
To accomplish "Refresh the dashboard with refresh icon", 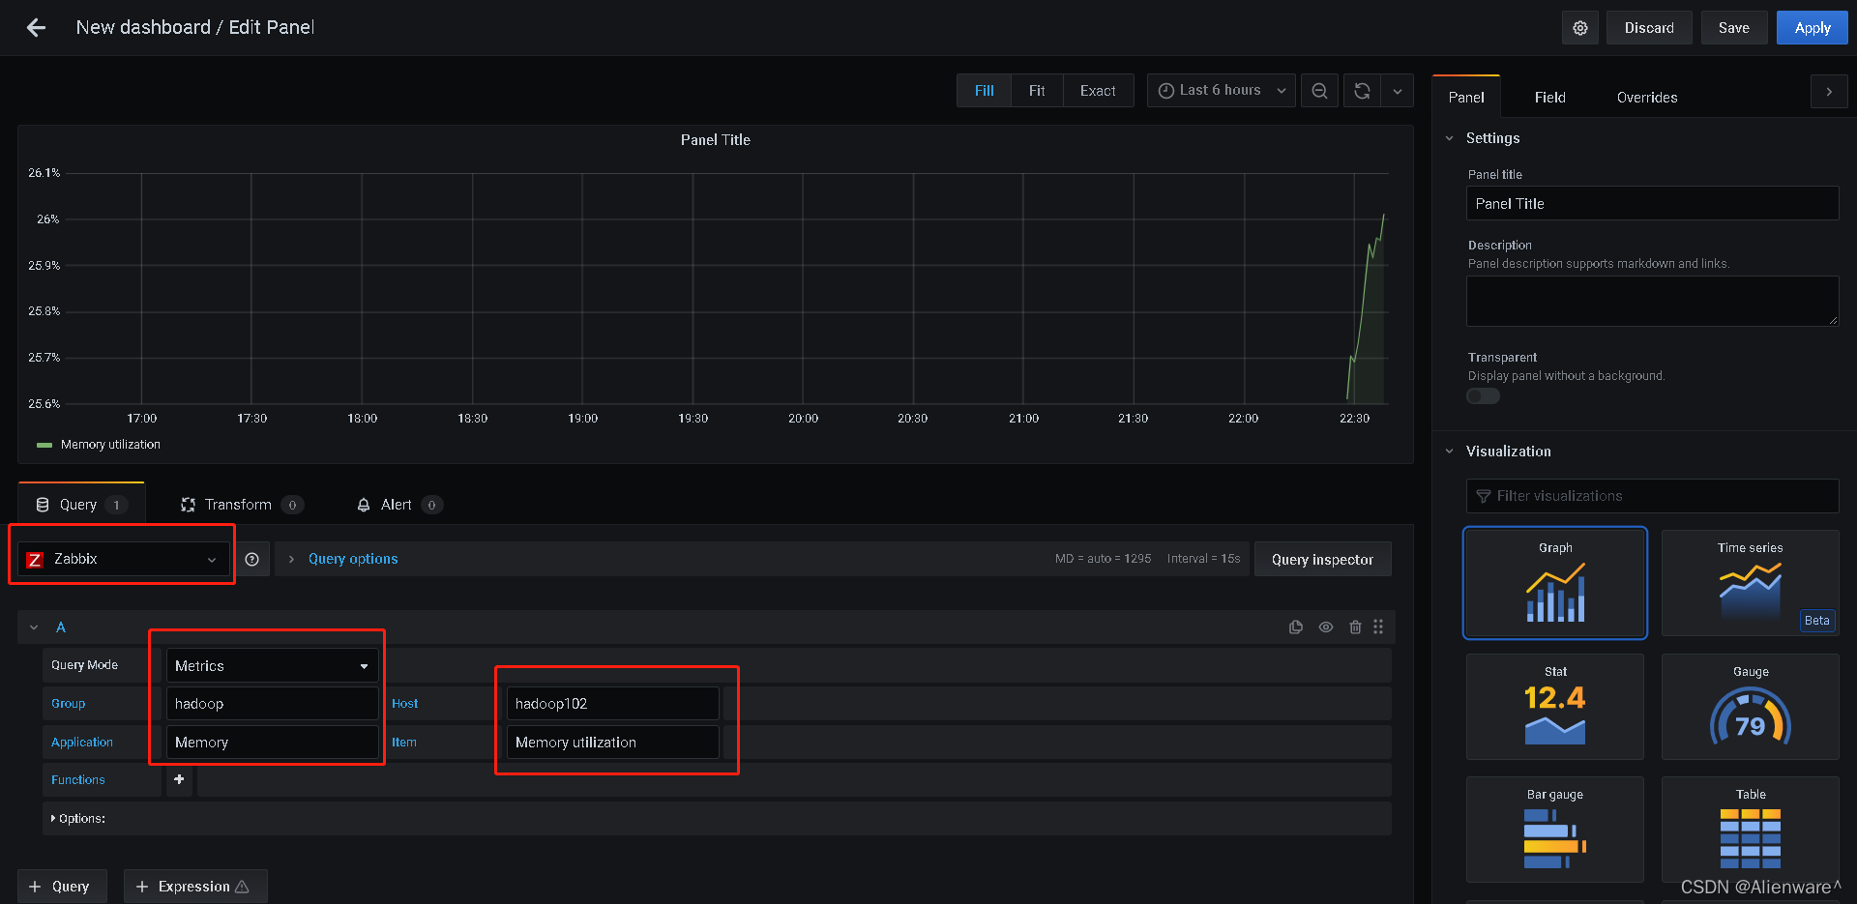I will click(x=1362, y=91).
